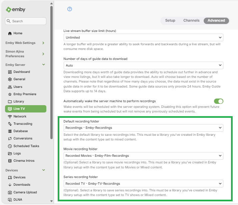
Task: Click the Downloads arrow icon
Action: (10, 185)
